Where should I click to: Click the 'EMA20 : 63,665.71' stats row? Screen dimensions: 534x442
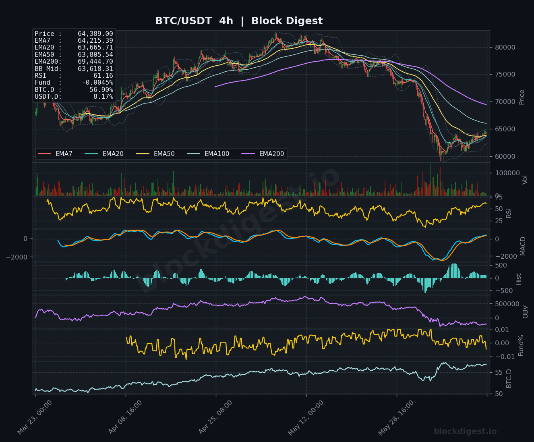tap(74, 48)
